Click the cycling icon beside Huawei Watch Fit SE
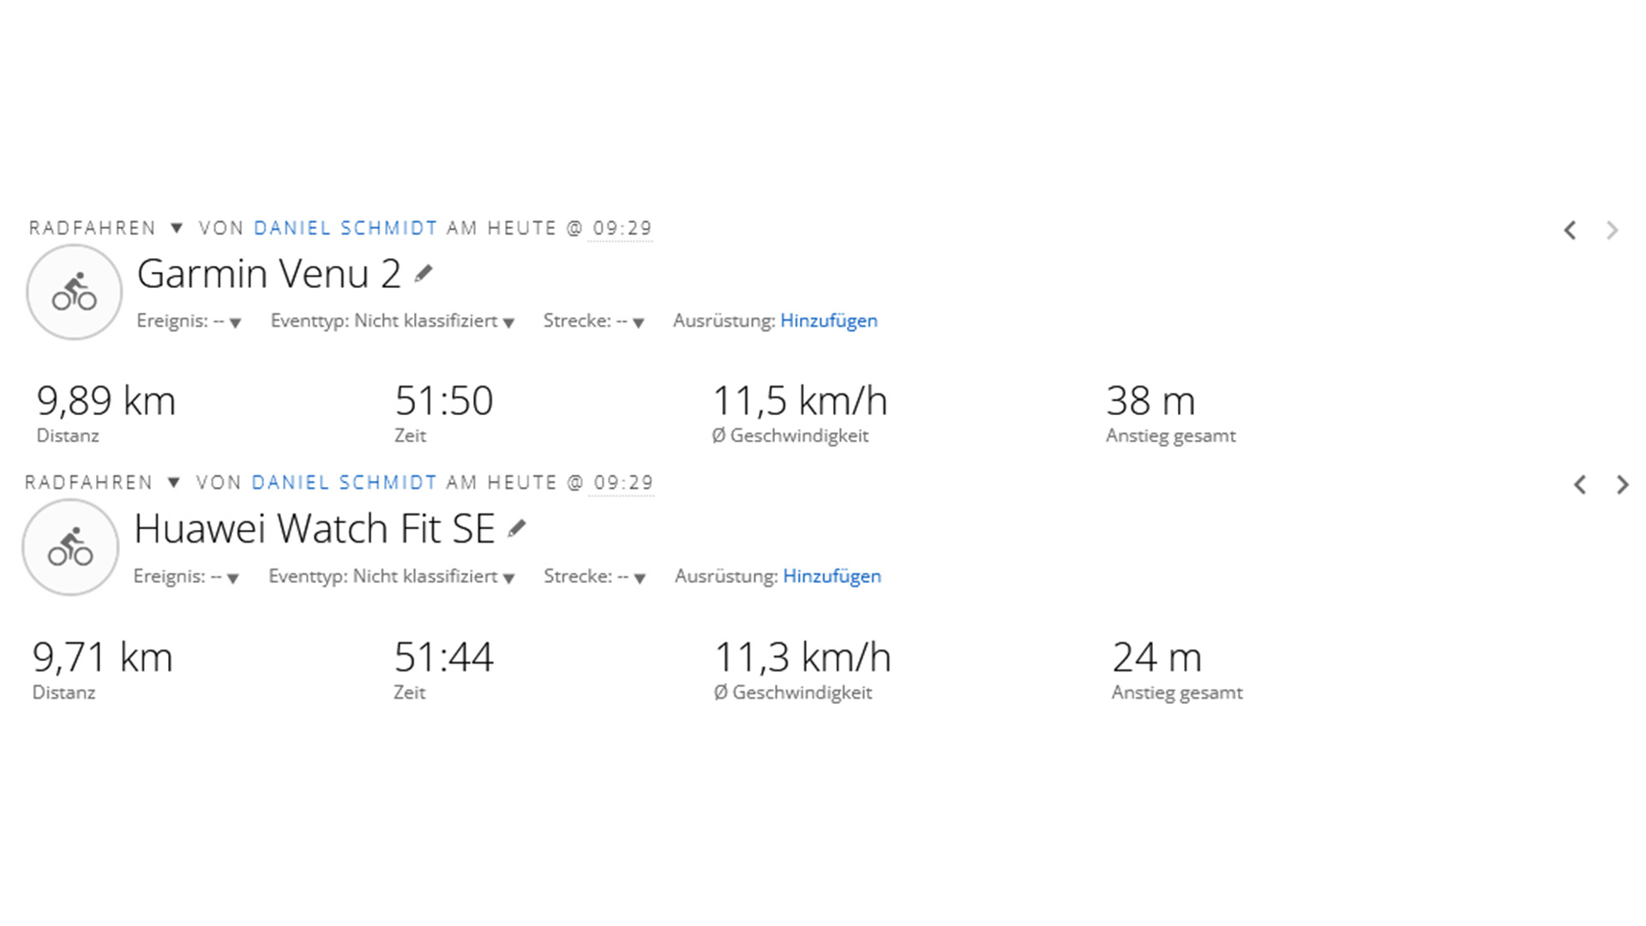The width and height of the screenshot is (1646, 926). point(70,547)
